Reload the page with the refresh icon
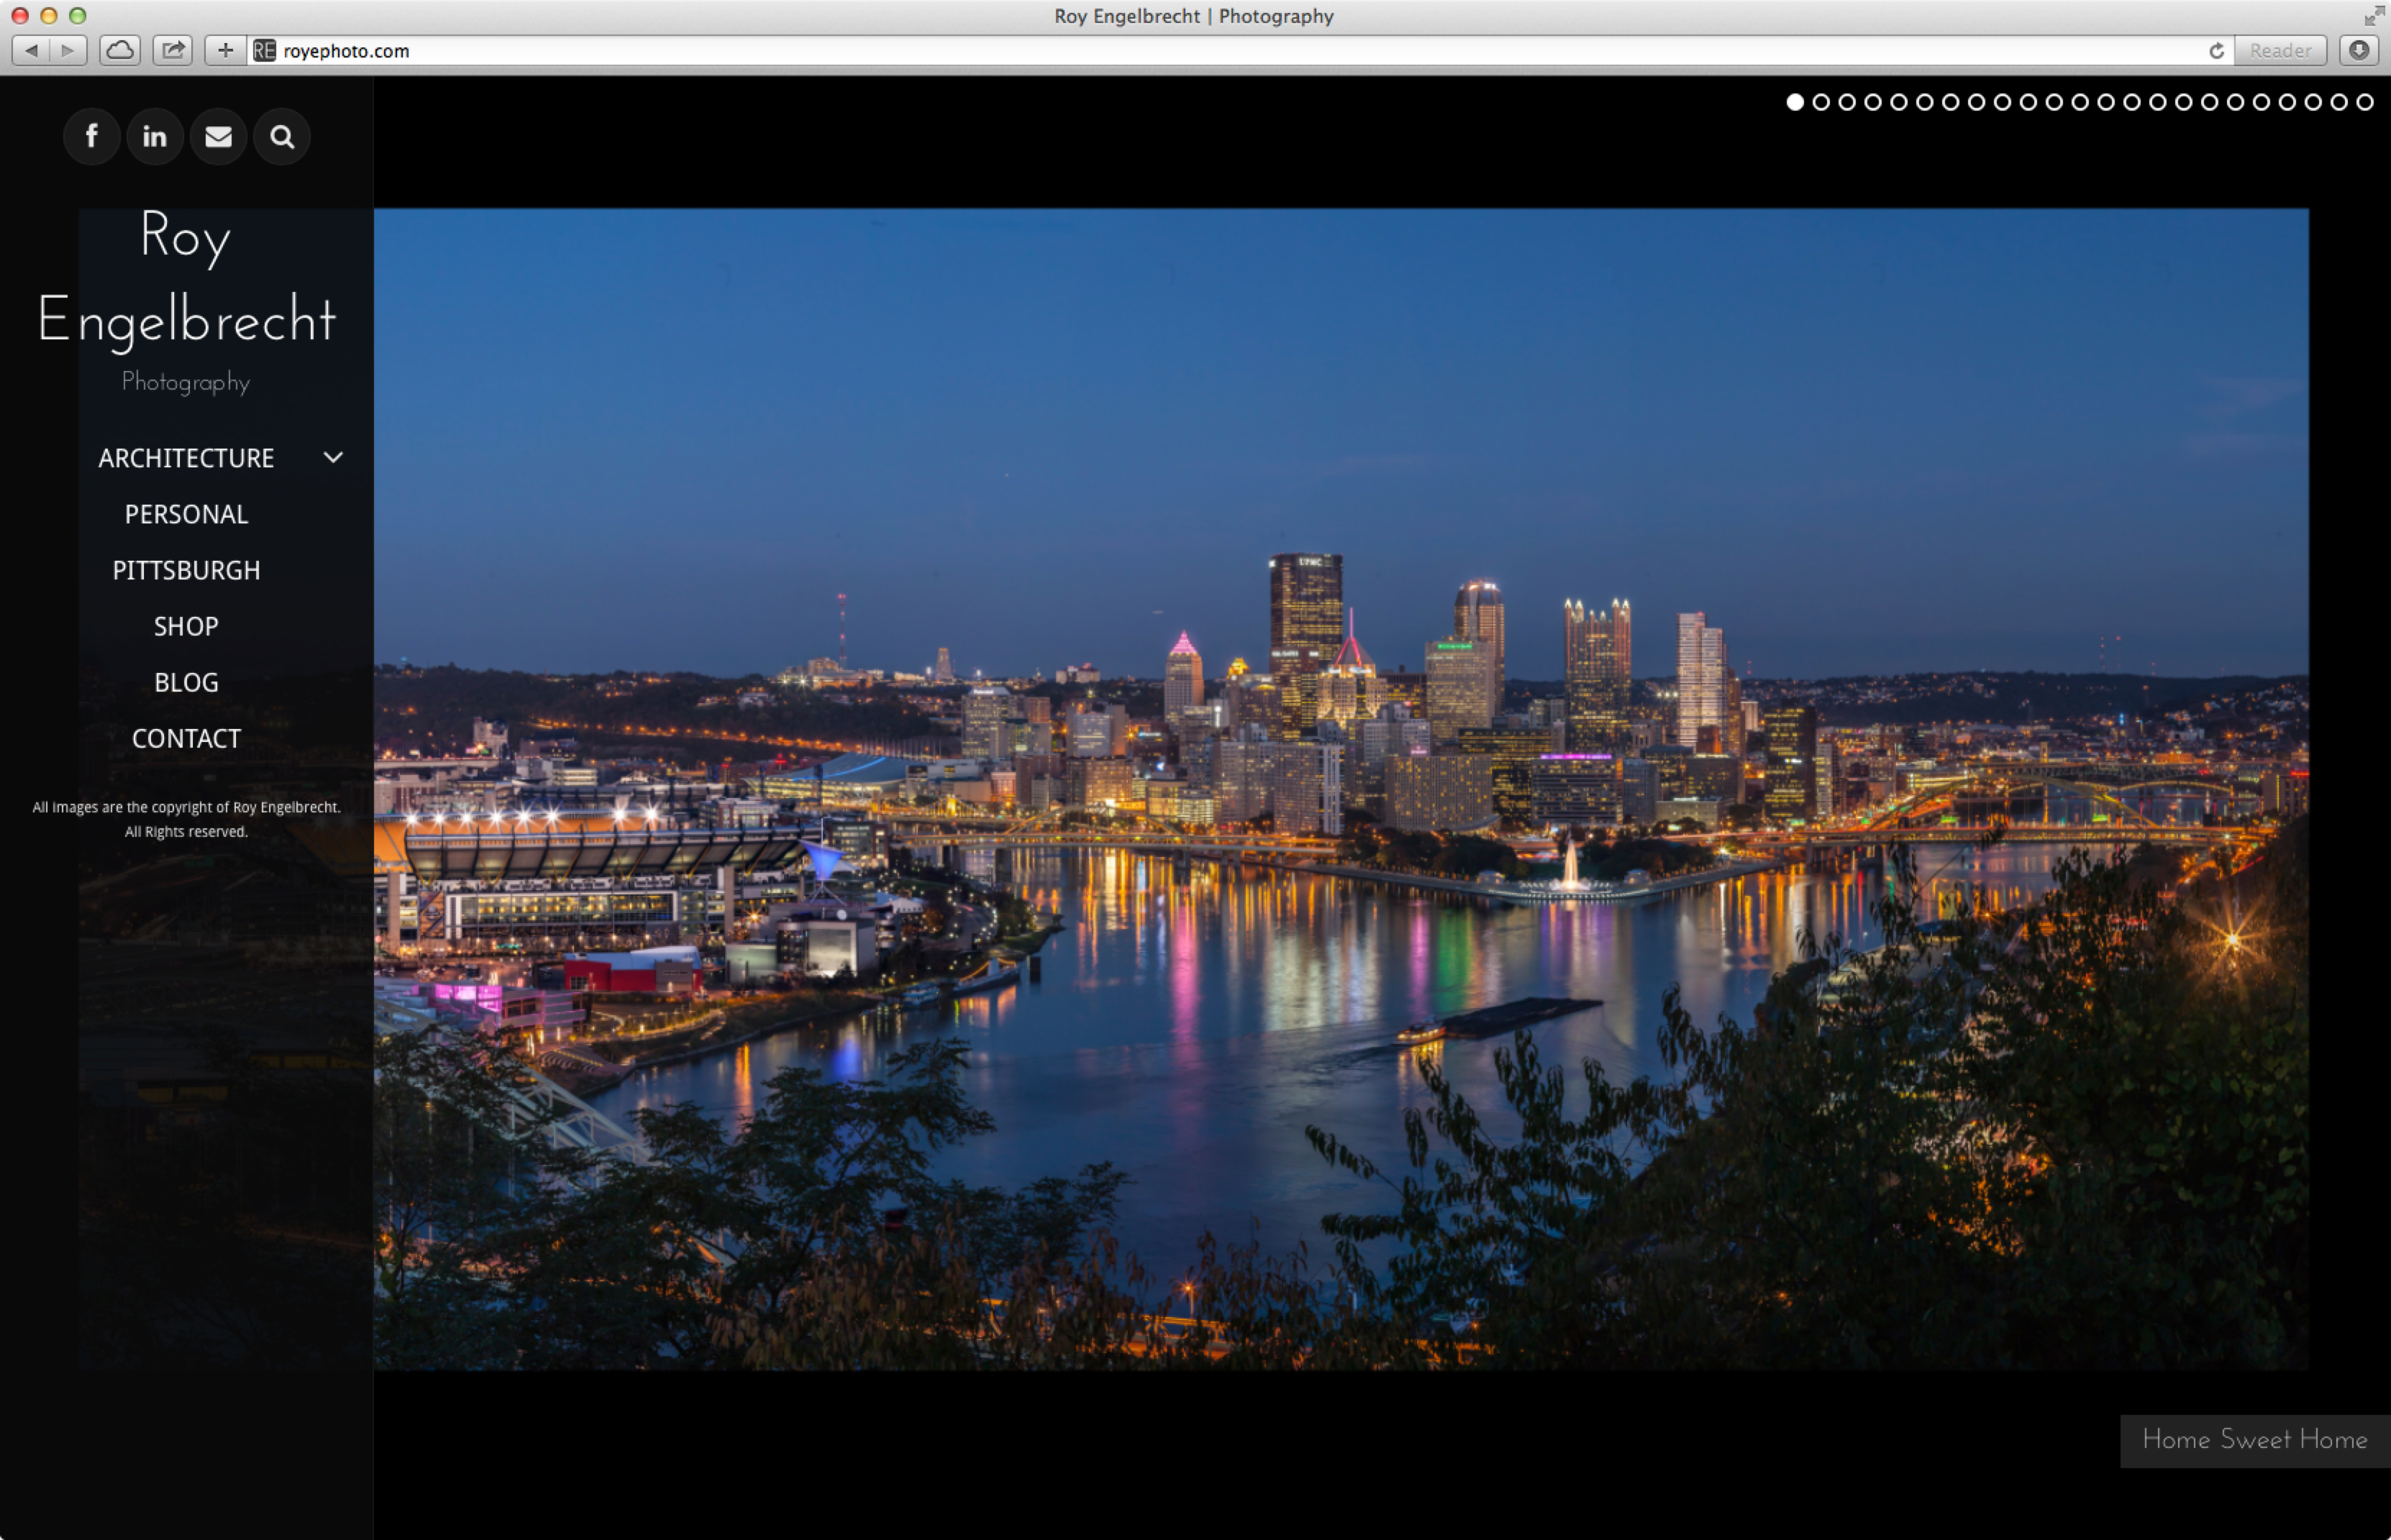Viewport: 2391px width, 1540px height. (x=2217, y=51)
